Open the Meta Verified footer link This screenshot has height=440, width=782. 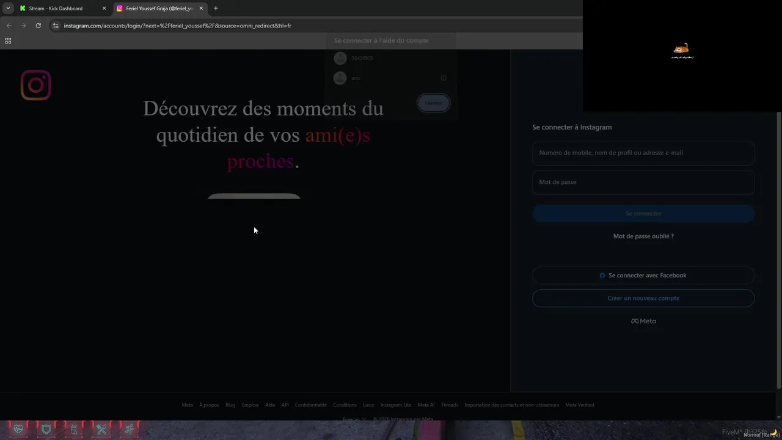580,405
